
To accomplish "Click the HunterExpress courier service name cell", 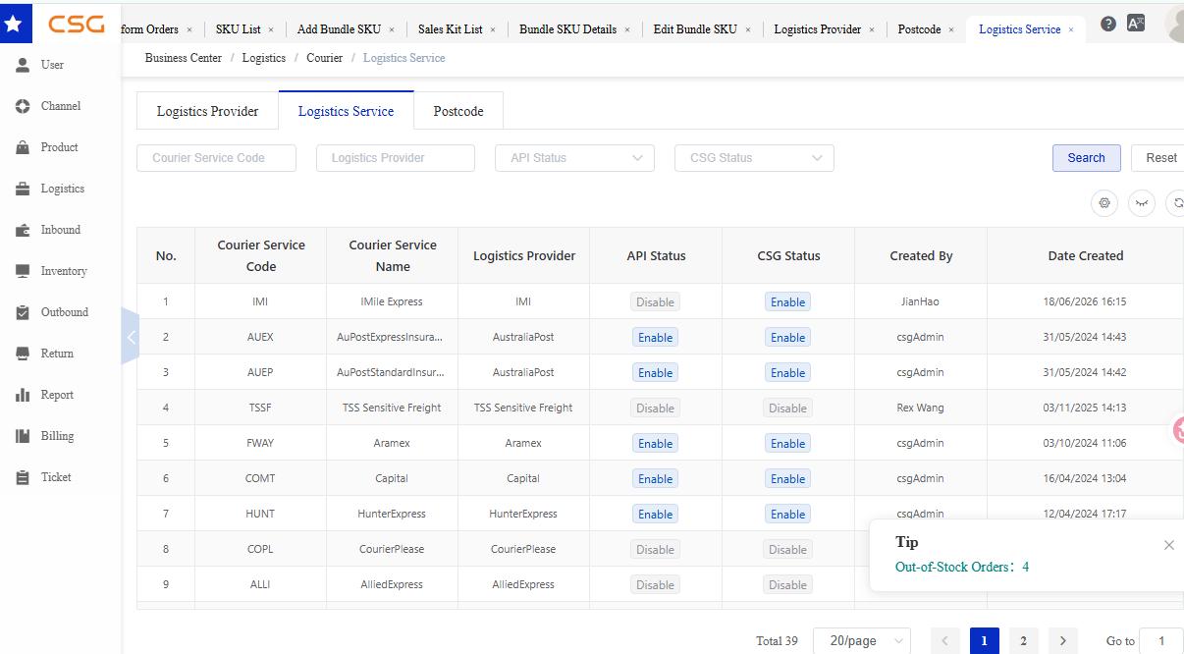I will click(393, 515).
